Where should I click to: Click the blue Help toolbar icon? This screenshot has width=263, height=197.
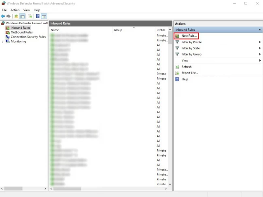tap(38, 16)
